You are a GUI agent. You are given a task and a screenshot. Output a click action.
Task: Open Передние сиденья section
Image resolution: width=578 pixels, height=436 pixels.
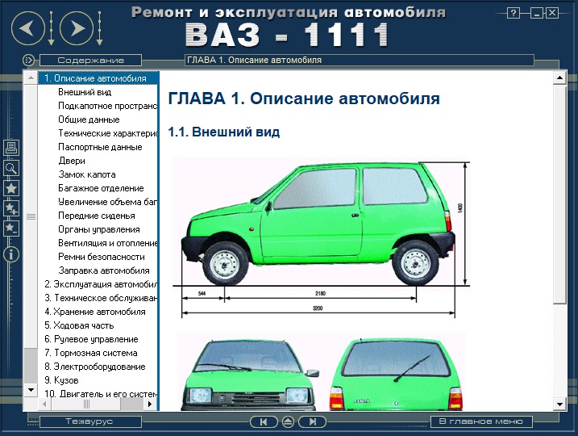(97, 216)
